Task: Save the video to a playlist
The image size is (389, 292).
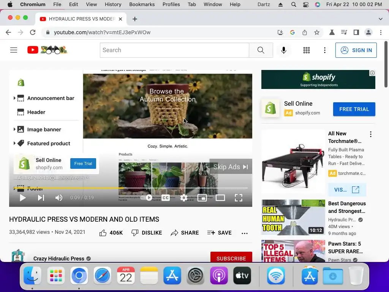Action: tap(219, 233)
